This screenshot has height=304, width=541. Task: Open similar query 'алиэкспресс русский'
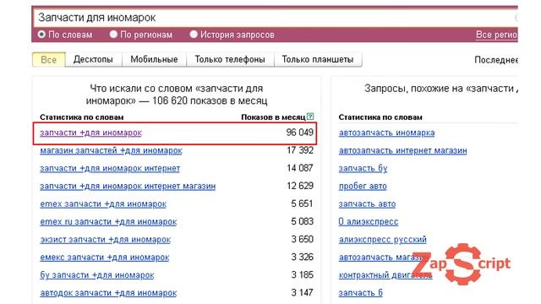point(383,240)
